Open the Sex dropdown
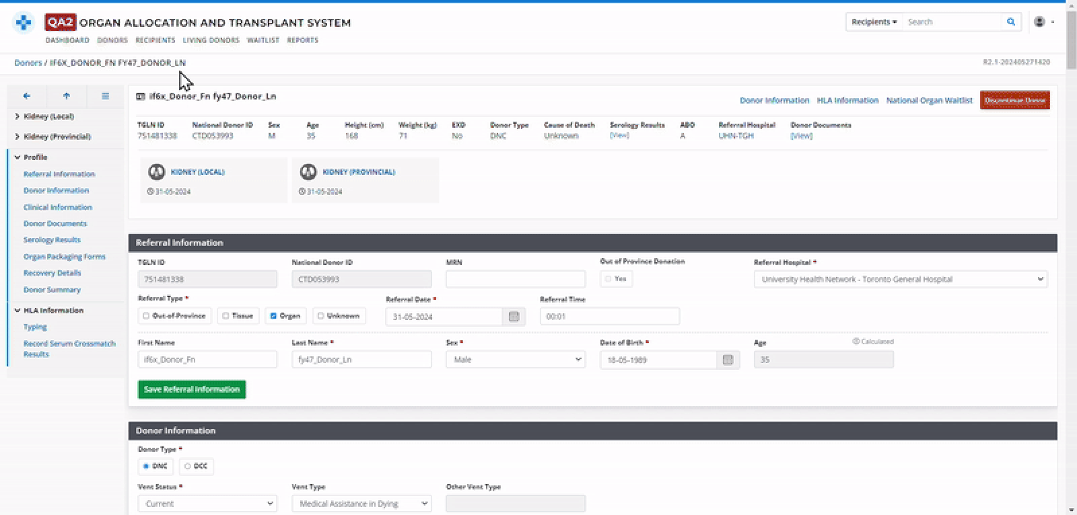 tap(515, 360)
